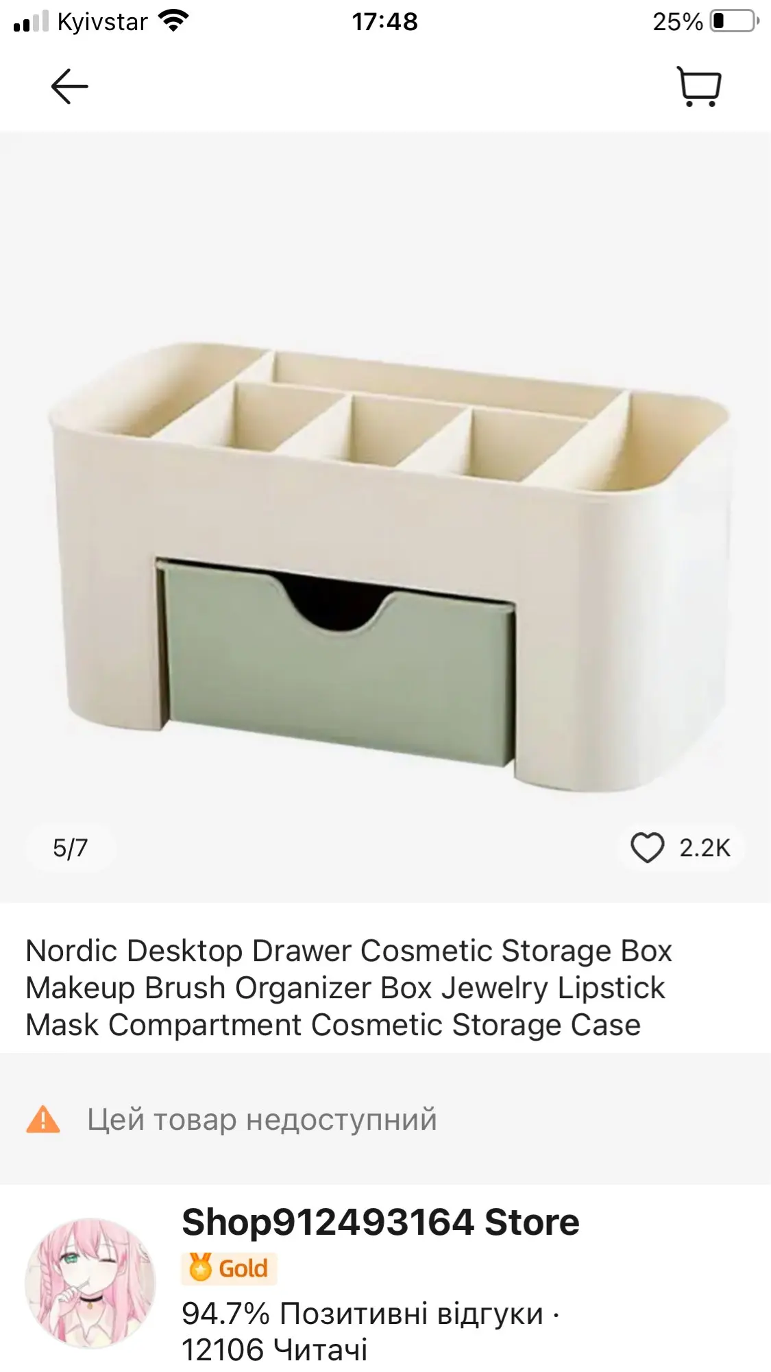Image resolution: width=771 pixels, height=1372 pixels.
Task: Open the shopping cart
Action: [x=698, y=86]
